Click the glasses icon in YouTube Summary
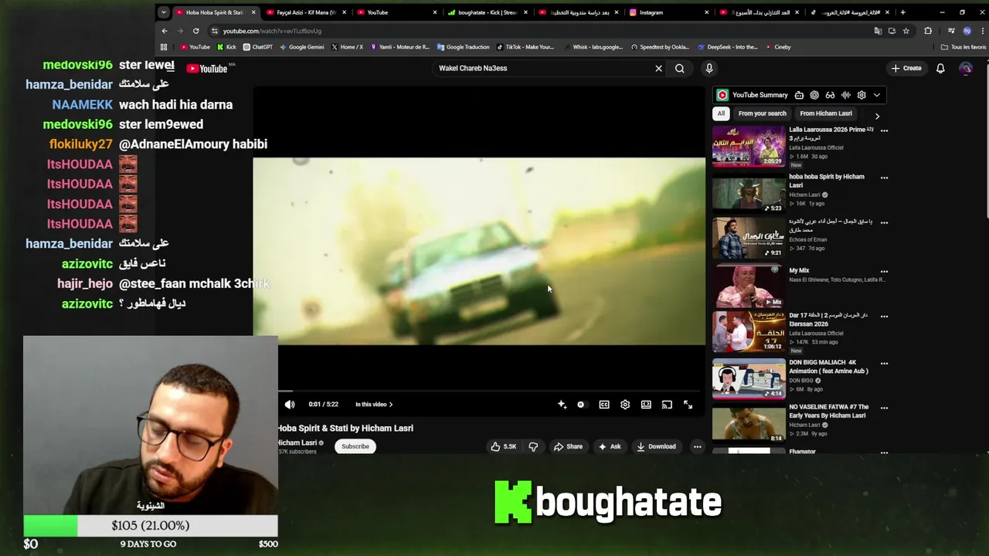This screenshot has width=989, height=556. coord(830,95)
